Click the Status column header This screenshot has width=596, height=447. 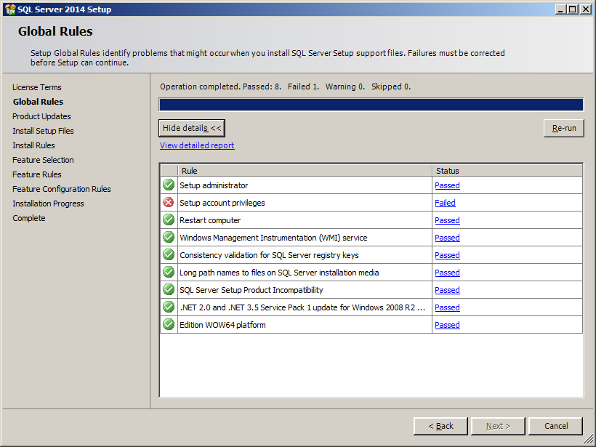(507, 171)
